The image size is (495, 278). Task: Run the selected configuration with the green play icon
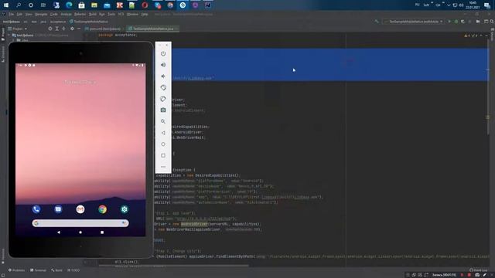[x=449, y=22]
